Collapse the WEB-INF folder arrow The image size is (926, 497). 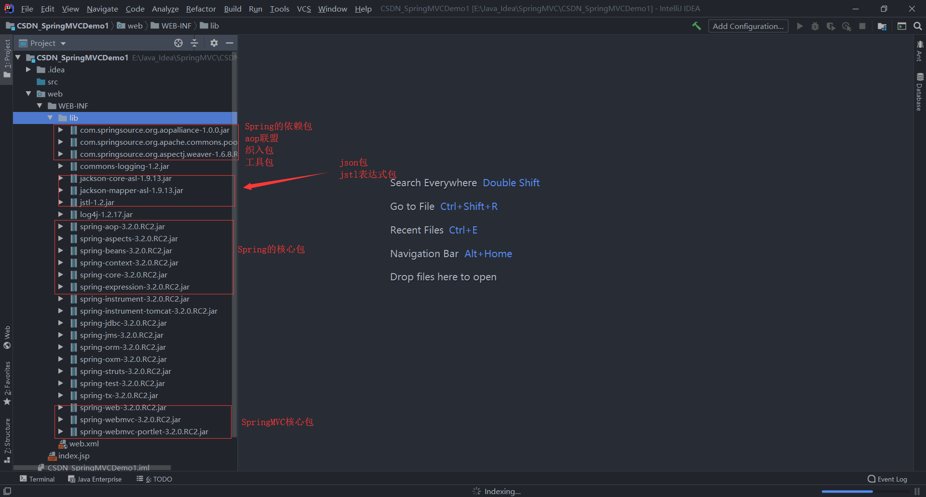coord(40,106)
